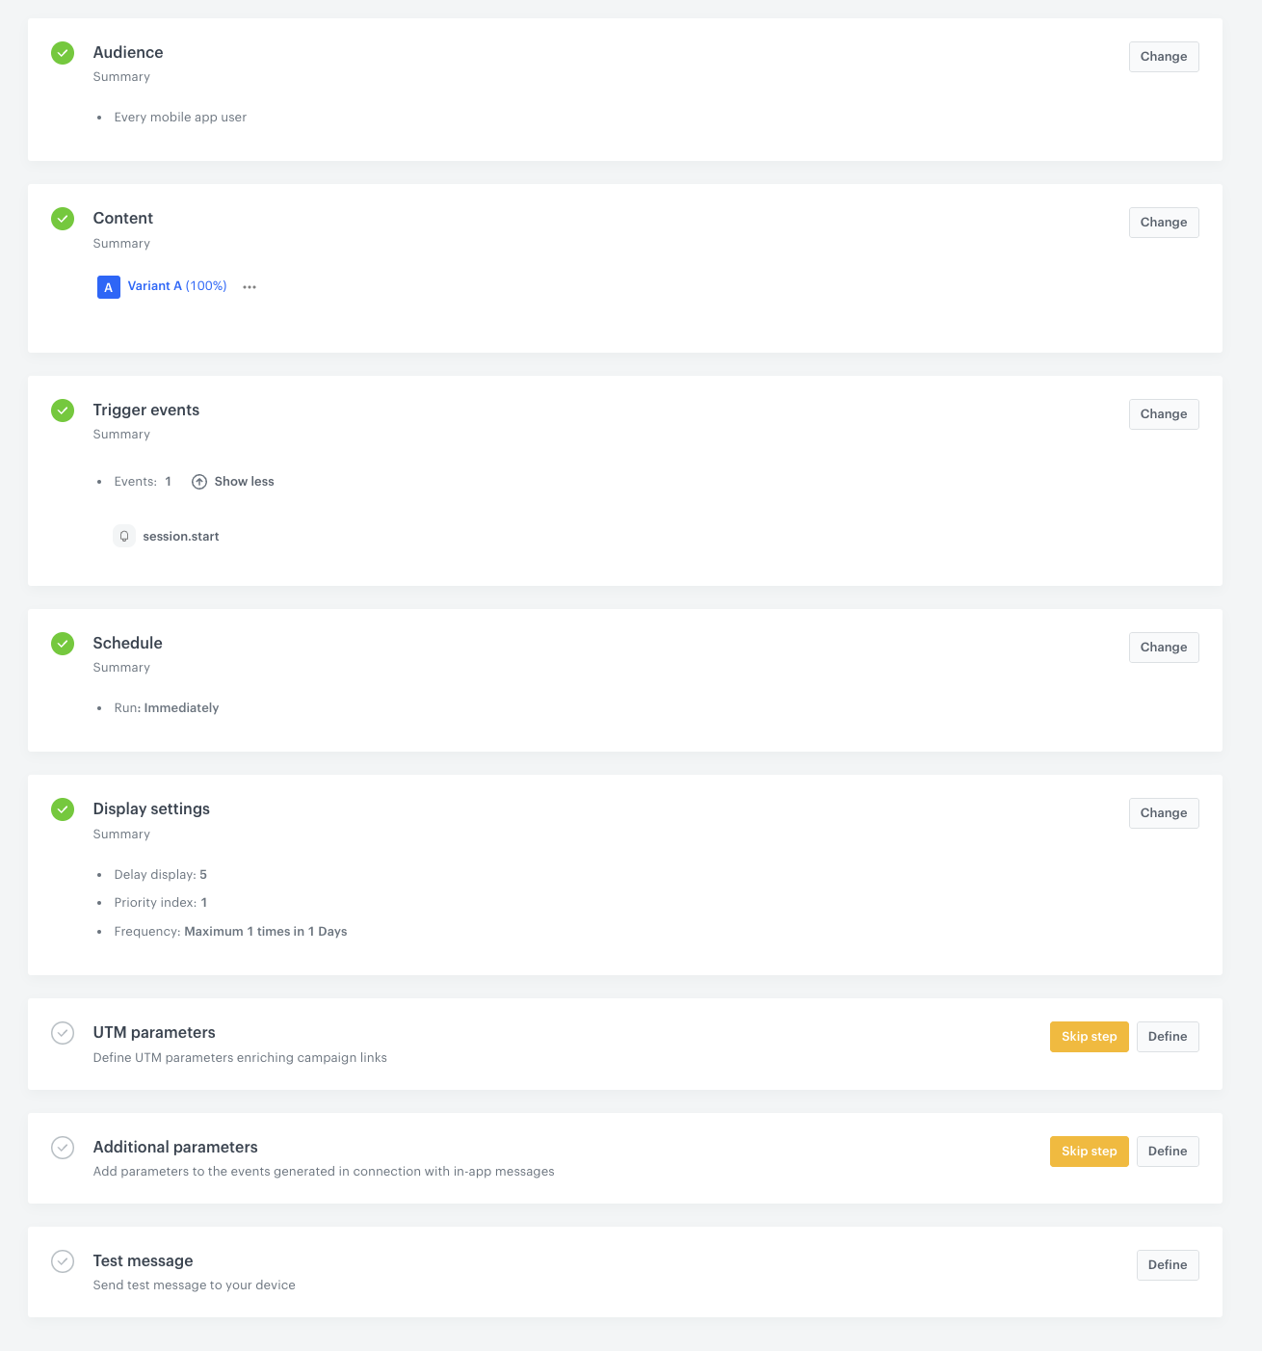
Task: Click the green check icon on Display settings
Action: pos(62,809)
